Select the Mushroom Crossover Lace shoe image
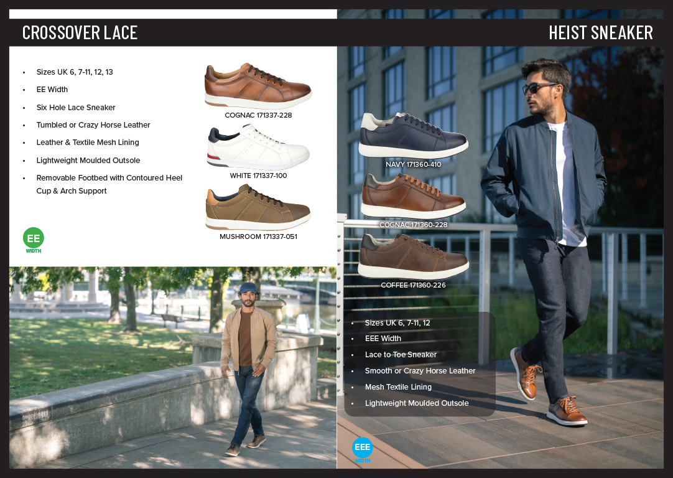The height and width of the screenshot is (478, 673). point(258,207)
